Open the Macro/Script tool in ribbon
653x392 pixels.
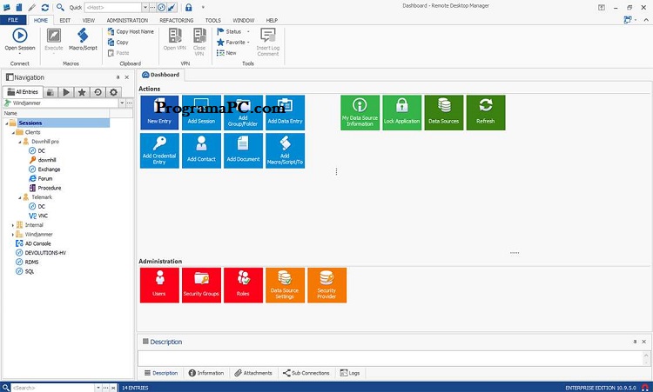[x=83, y=39]
